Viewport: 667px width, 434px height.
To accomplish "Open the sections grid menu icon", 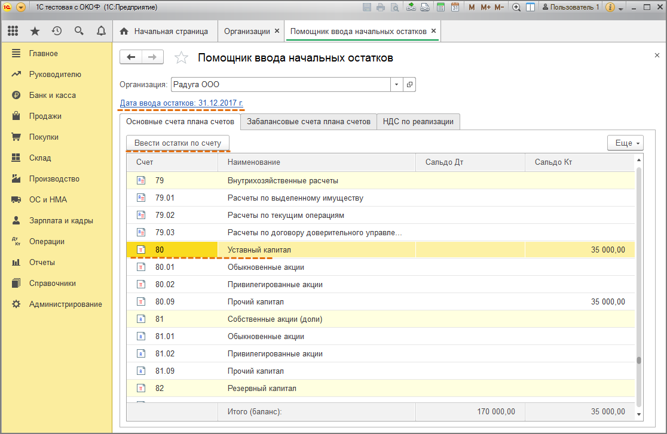I will (x=13, y=31).
